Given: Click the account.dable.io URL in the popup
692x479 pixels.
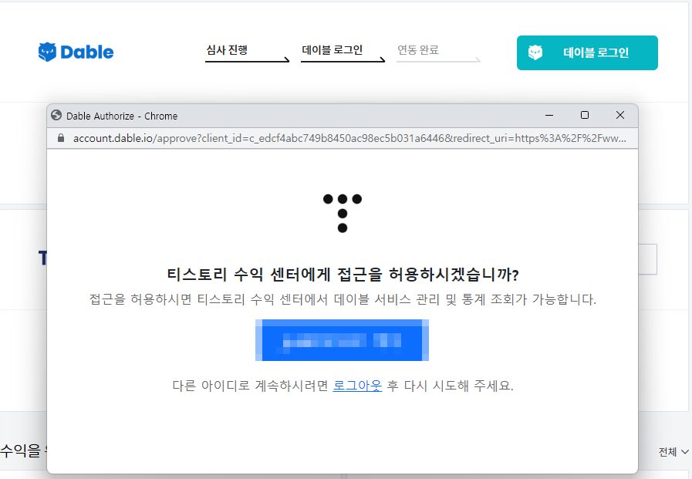Looking at the screenshot, I should coord(349,138).
